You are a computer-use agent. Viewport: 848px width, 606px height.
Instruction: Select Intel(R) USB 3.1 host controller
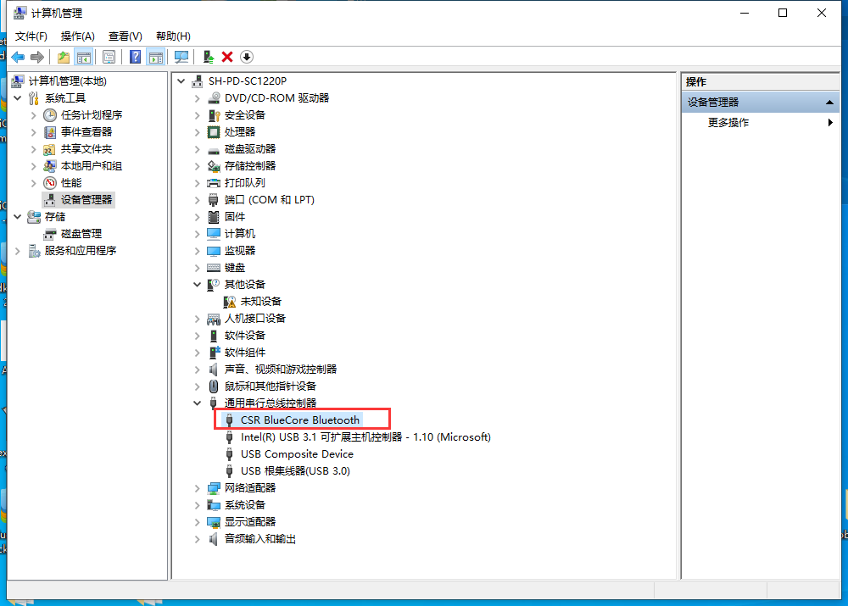[365, 437]
